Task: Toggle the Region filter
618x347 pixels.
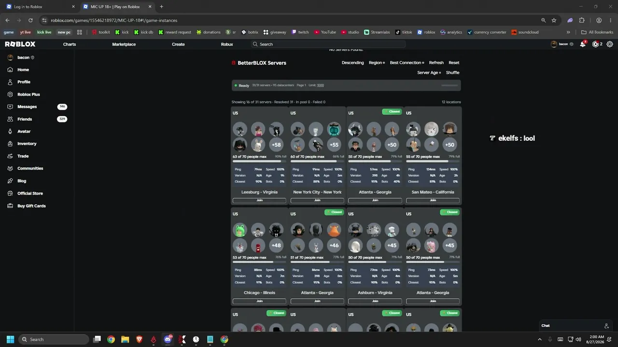Action: [377, 63]
